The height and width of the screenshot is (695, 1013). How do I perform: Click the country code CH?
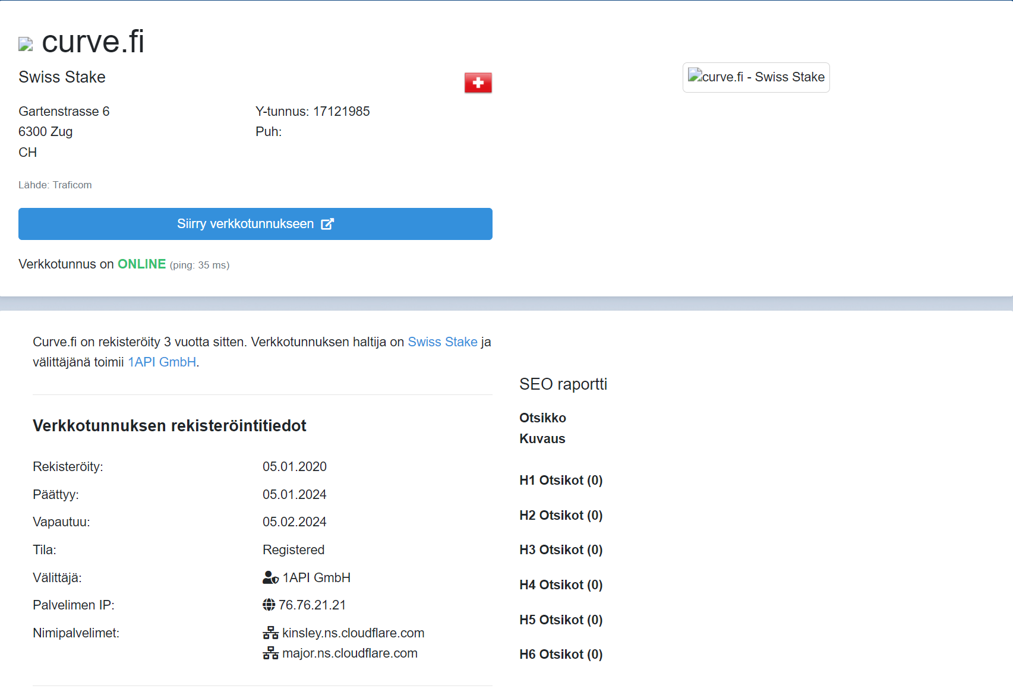point(28,152)
